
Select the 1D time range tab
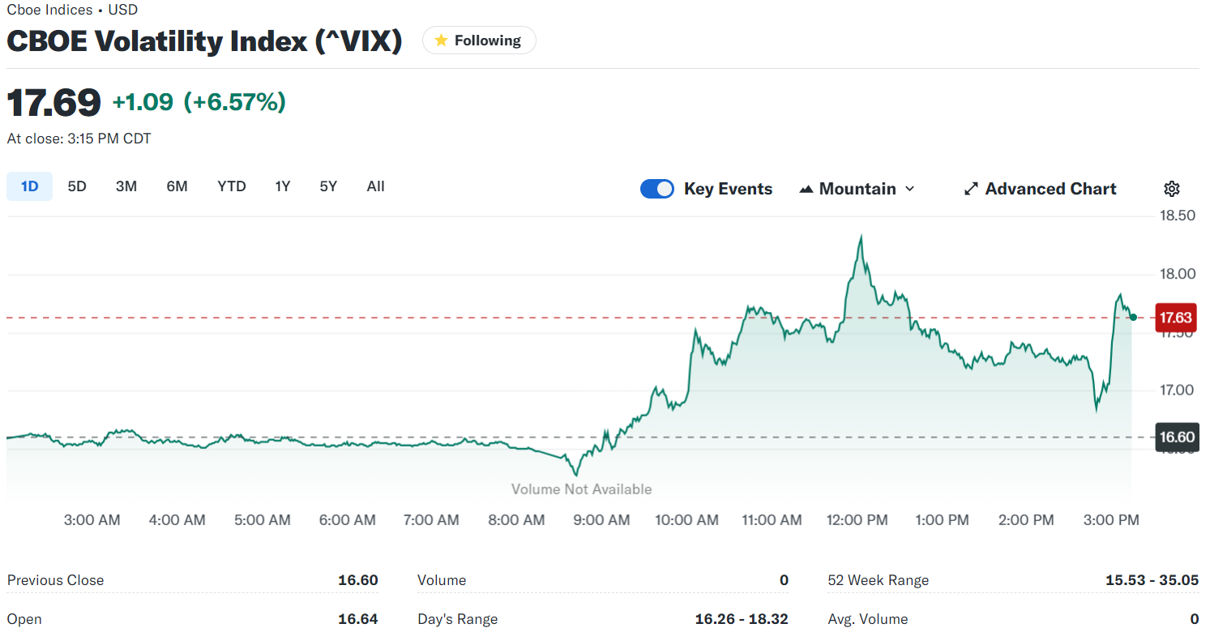coord(30,186)
